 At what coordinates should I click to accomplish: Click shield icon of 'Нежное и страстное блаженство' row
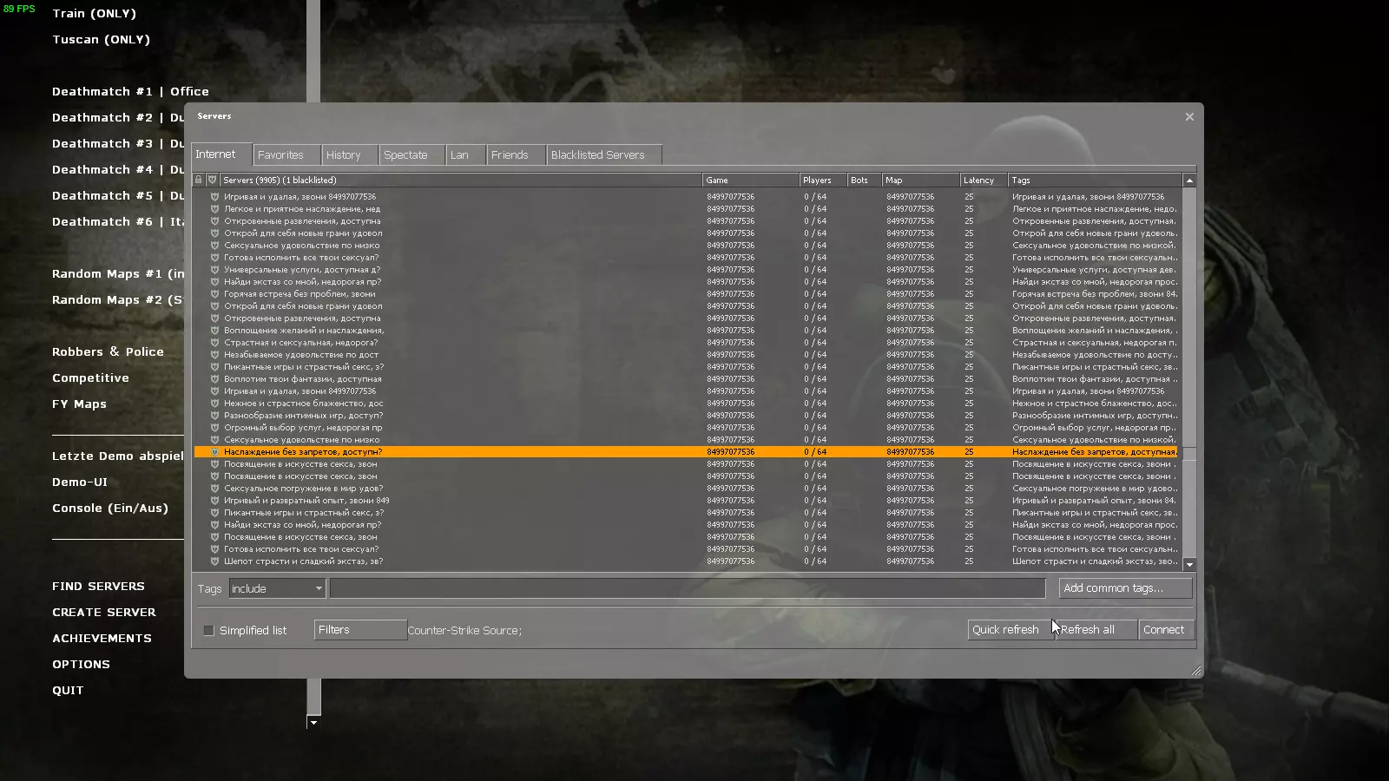click(214, 404)
